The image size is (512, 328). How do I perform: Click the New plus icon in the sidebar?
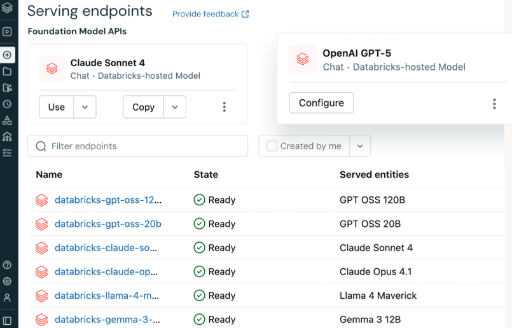point(7,55)
